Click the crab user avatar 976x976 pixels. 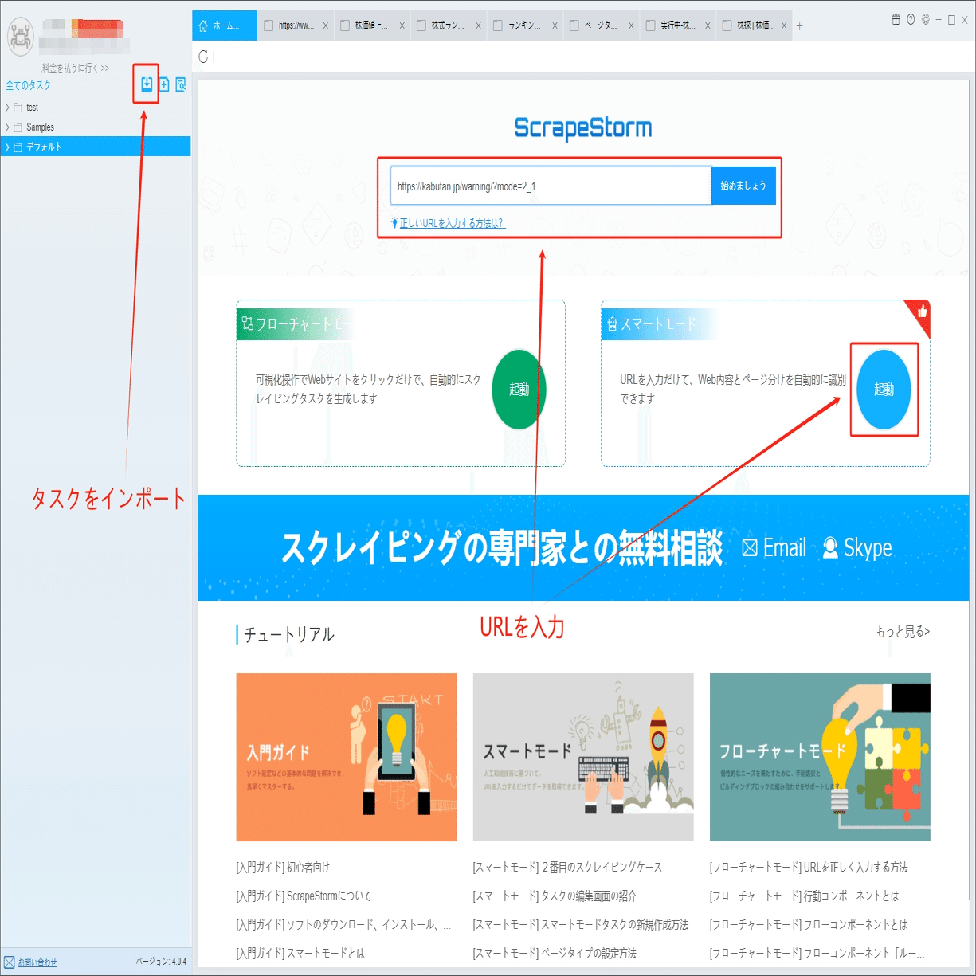(20, 36)
